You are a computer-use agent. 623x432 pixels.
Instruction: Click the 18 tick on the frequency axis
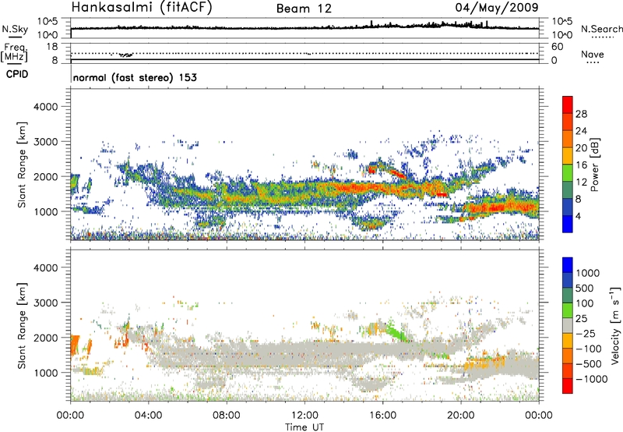52,47
